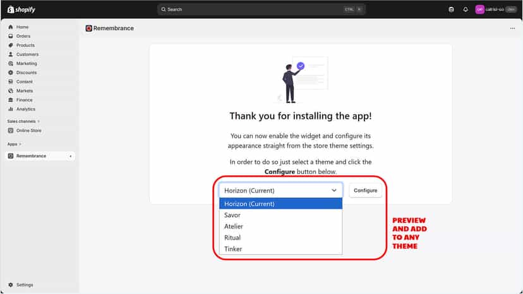
Task: Click the Content icon
Action: (11, 81)
